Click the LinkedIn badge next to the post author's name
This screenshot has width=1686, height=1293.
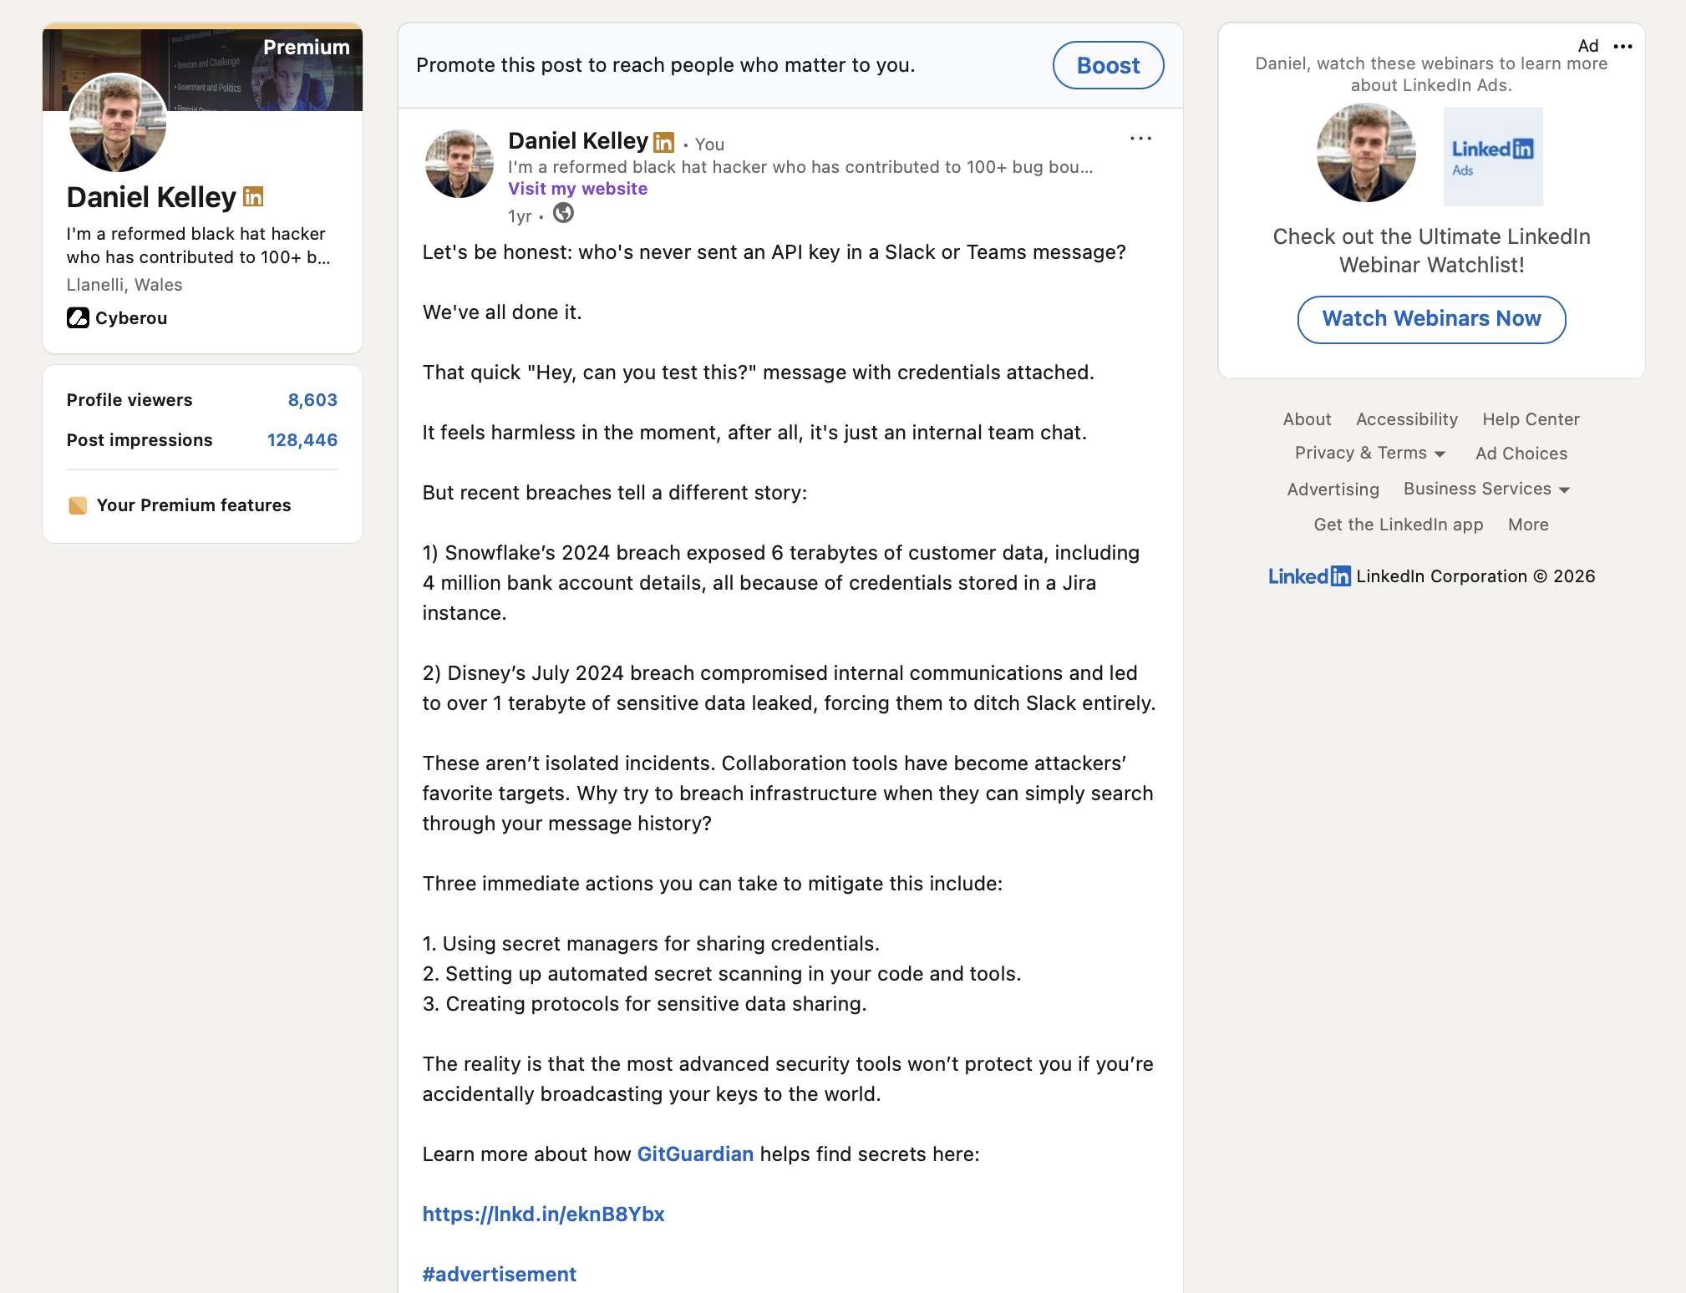click(663, 142)
